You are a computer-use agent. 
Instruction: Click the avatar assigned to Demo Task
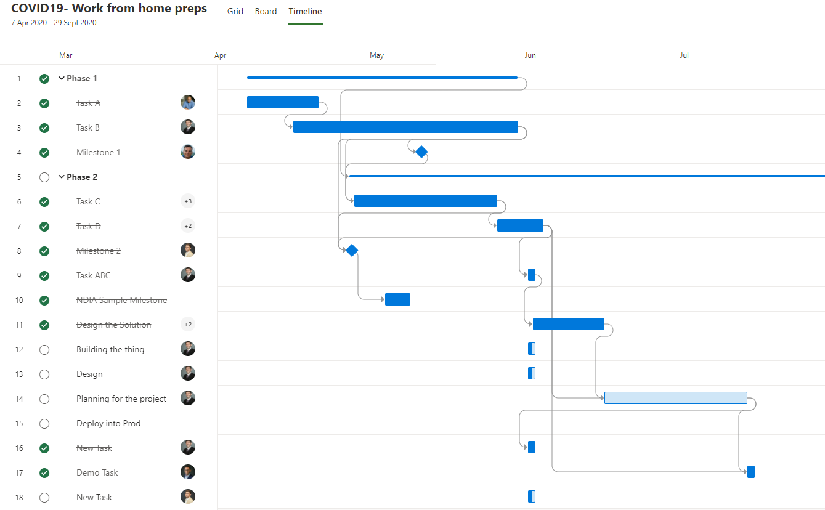[x=188, y=472]
